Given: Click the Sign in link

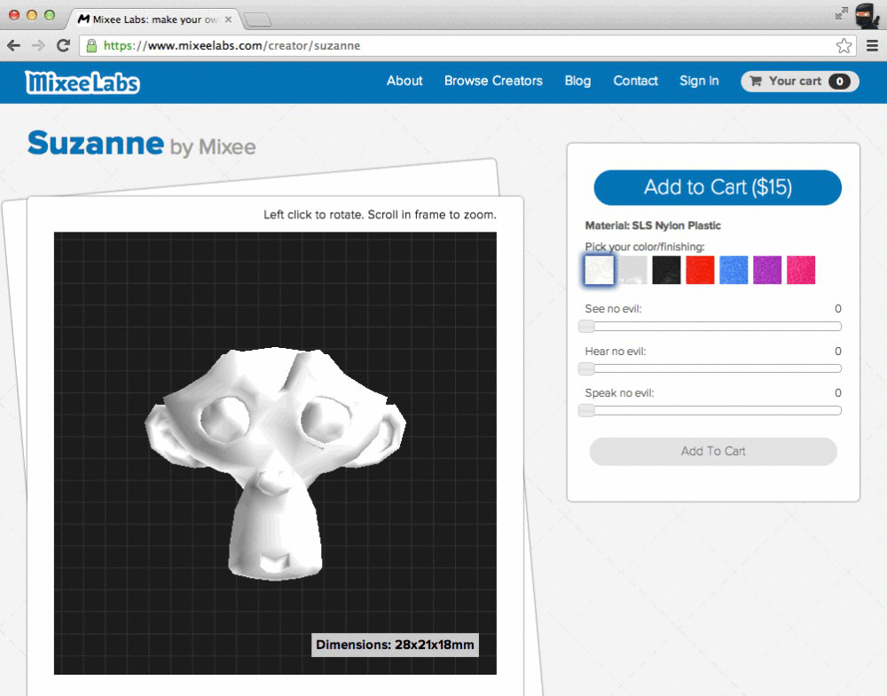Looking at the screenshot, I should (699, 81).
